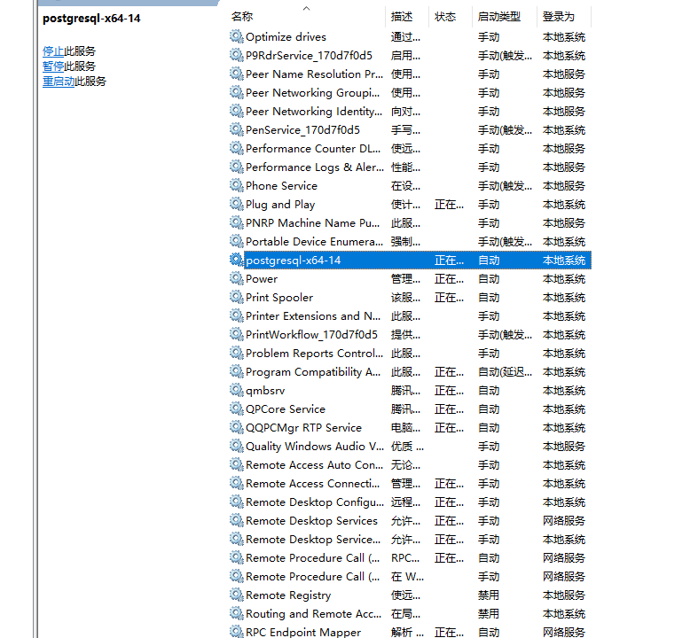Click gear icon of Performance Logs & Alerts
The image size is (698, 638).
(237, 167)
